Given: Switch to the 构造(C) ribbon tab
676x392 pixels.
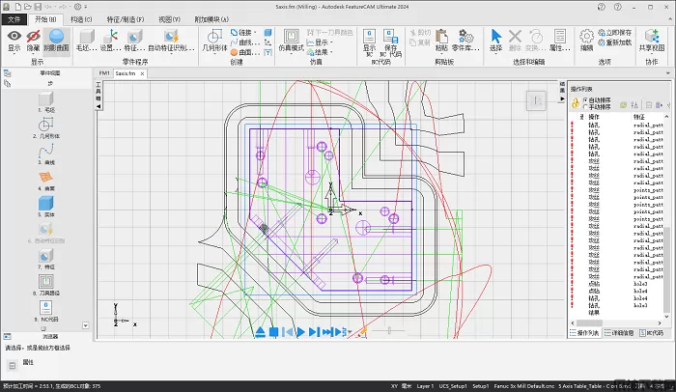Looking at the screenshot, I should (x=82, y=18).
